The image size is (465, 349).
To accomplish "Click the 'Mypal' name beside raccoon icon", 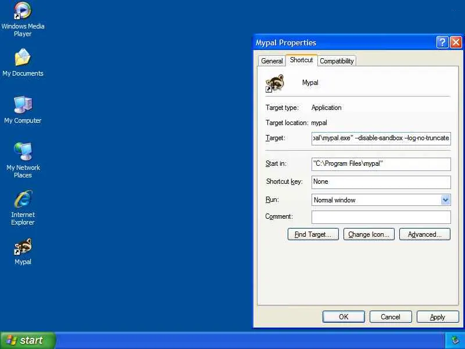I will (x=310, y=83).
